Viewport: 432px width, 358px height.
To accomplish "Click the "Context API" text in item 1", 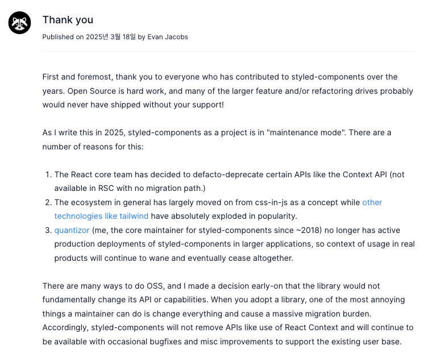I will [365, 174].
